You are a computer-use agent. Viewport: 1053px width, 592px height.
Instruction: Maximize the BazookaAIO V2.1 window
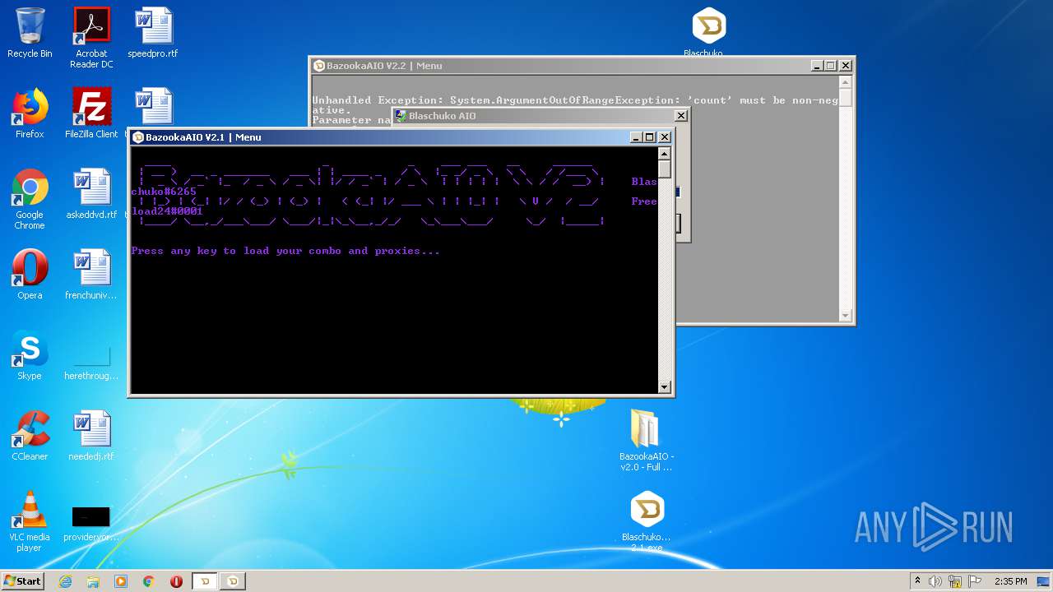click(650, 137)
